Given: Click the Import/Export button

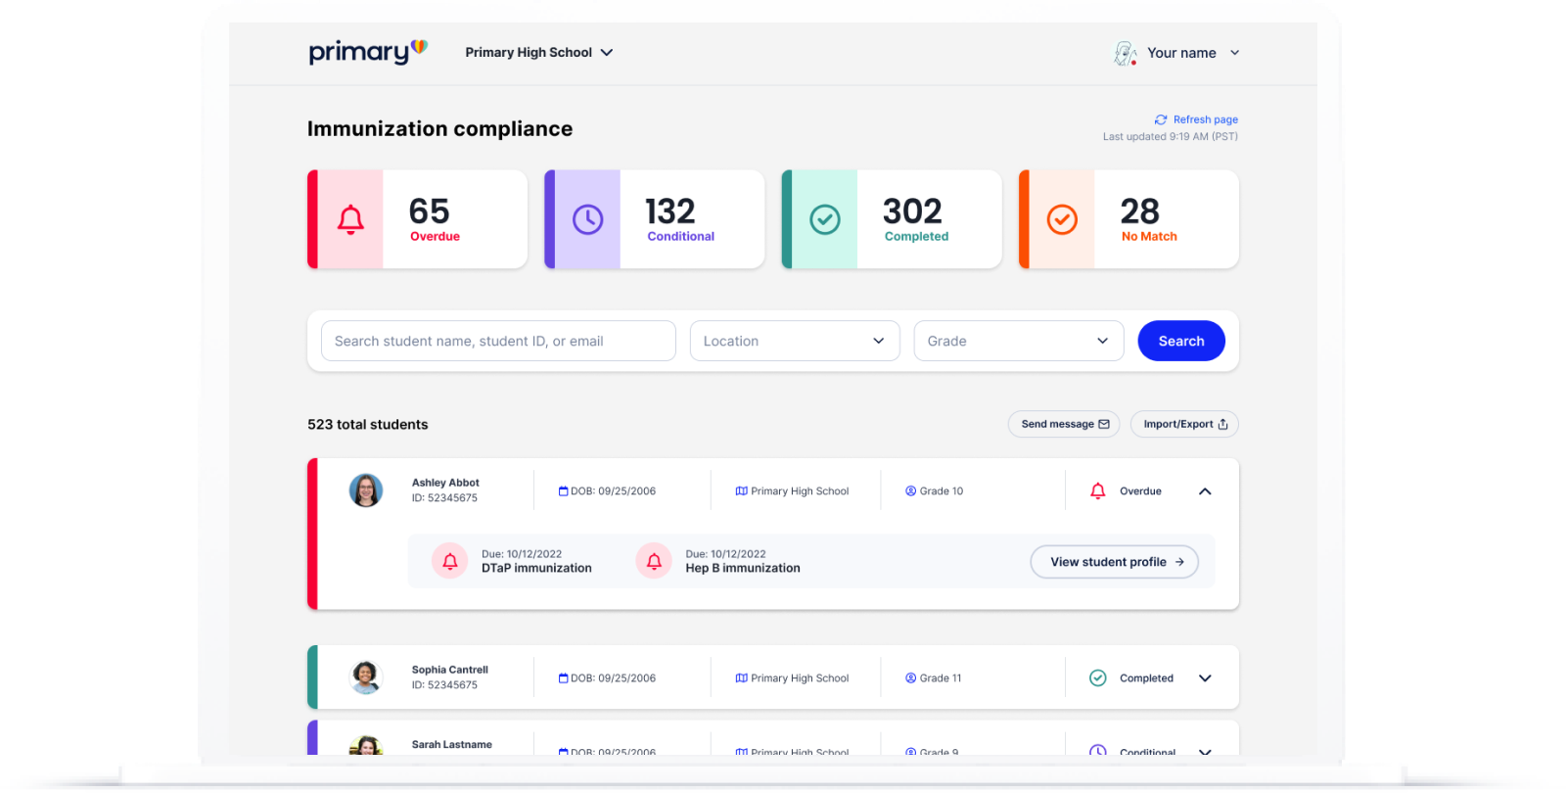Looking at the screenshot, I should 1184,424.
